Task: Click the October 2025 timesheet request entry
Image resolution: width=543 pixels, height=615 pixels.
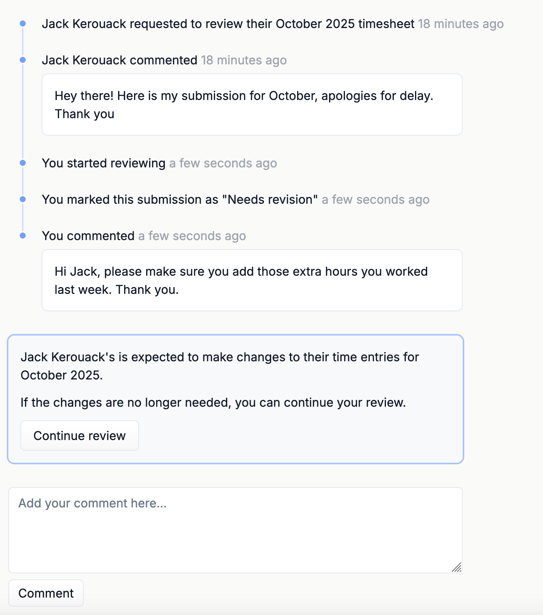Action: (x=228, y=24)
